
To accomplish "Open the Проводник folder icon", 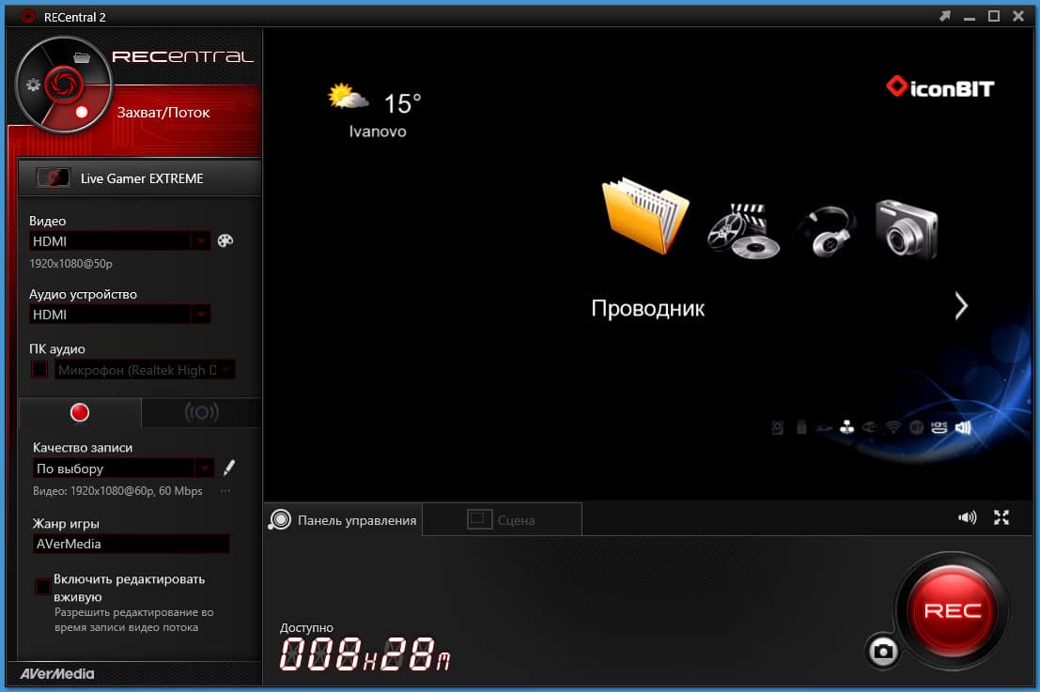I will click(x=645, y=216).
